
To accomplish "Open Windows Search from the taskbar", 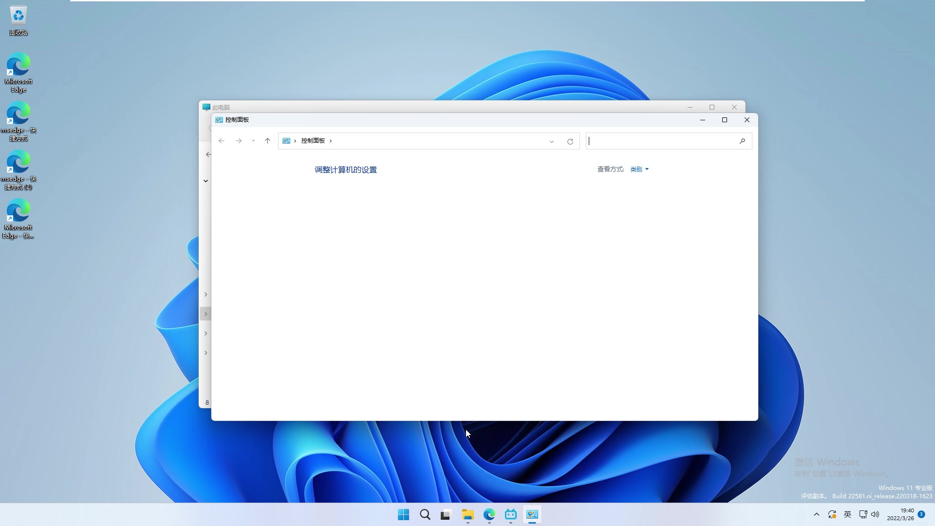I will (425, 514).
